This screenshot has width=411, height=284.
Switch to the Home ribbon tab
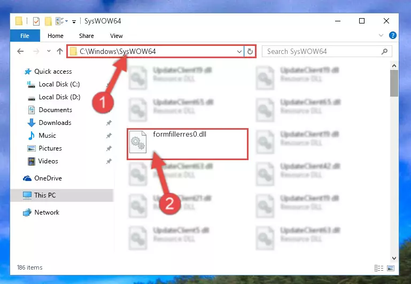(55, 36)
